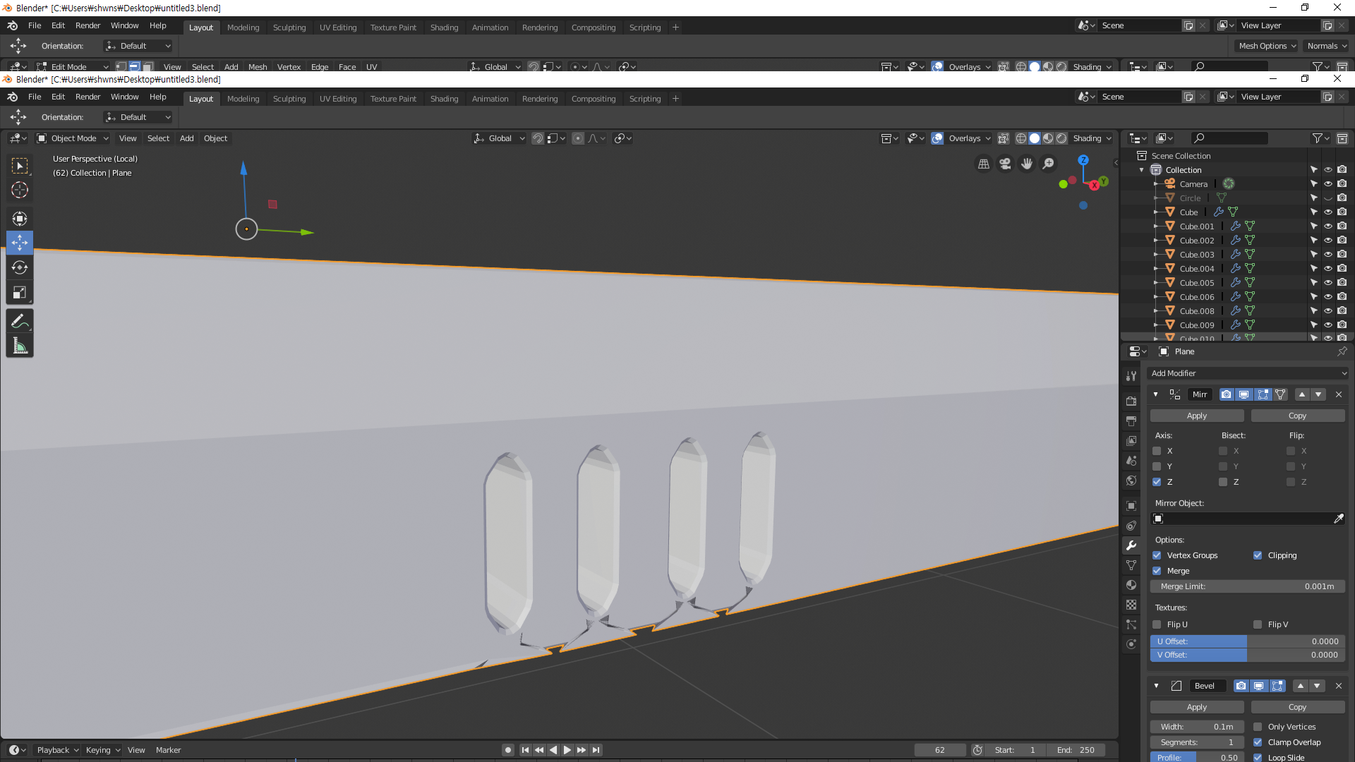
Task: Adjust the U Offset slider
Action: [1248, 641]
